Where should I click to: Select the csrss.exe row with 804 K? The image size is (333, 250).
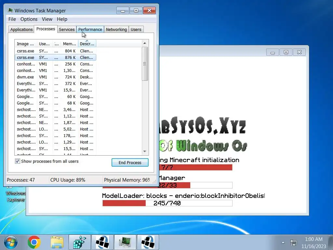click(x=55, y=51)
